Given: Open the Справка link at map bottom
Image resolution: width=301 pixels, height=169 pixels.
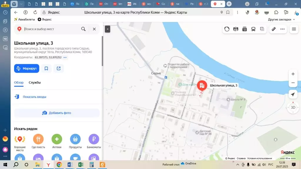Looking at the screenshot, I should click(241, 158).
